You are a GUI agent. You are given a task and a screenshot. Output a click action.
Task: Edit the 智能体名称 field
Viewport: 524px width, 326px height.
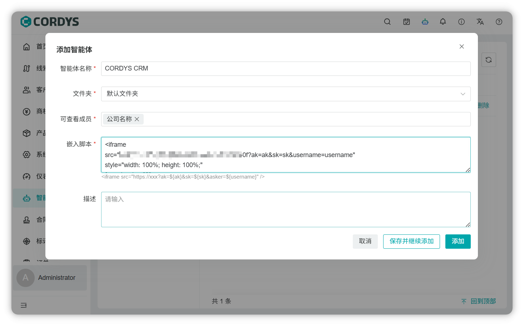(x=286, y=69)
